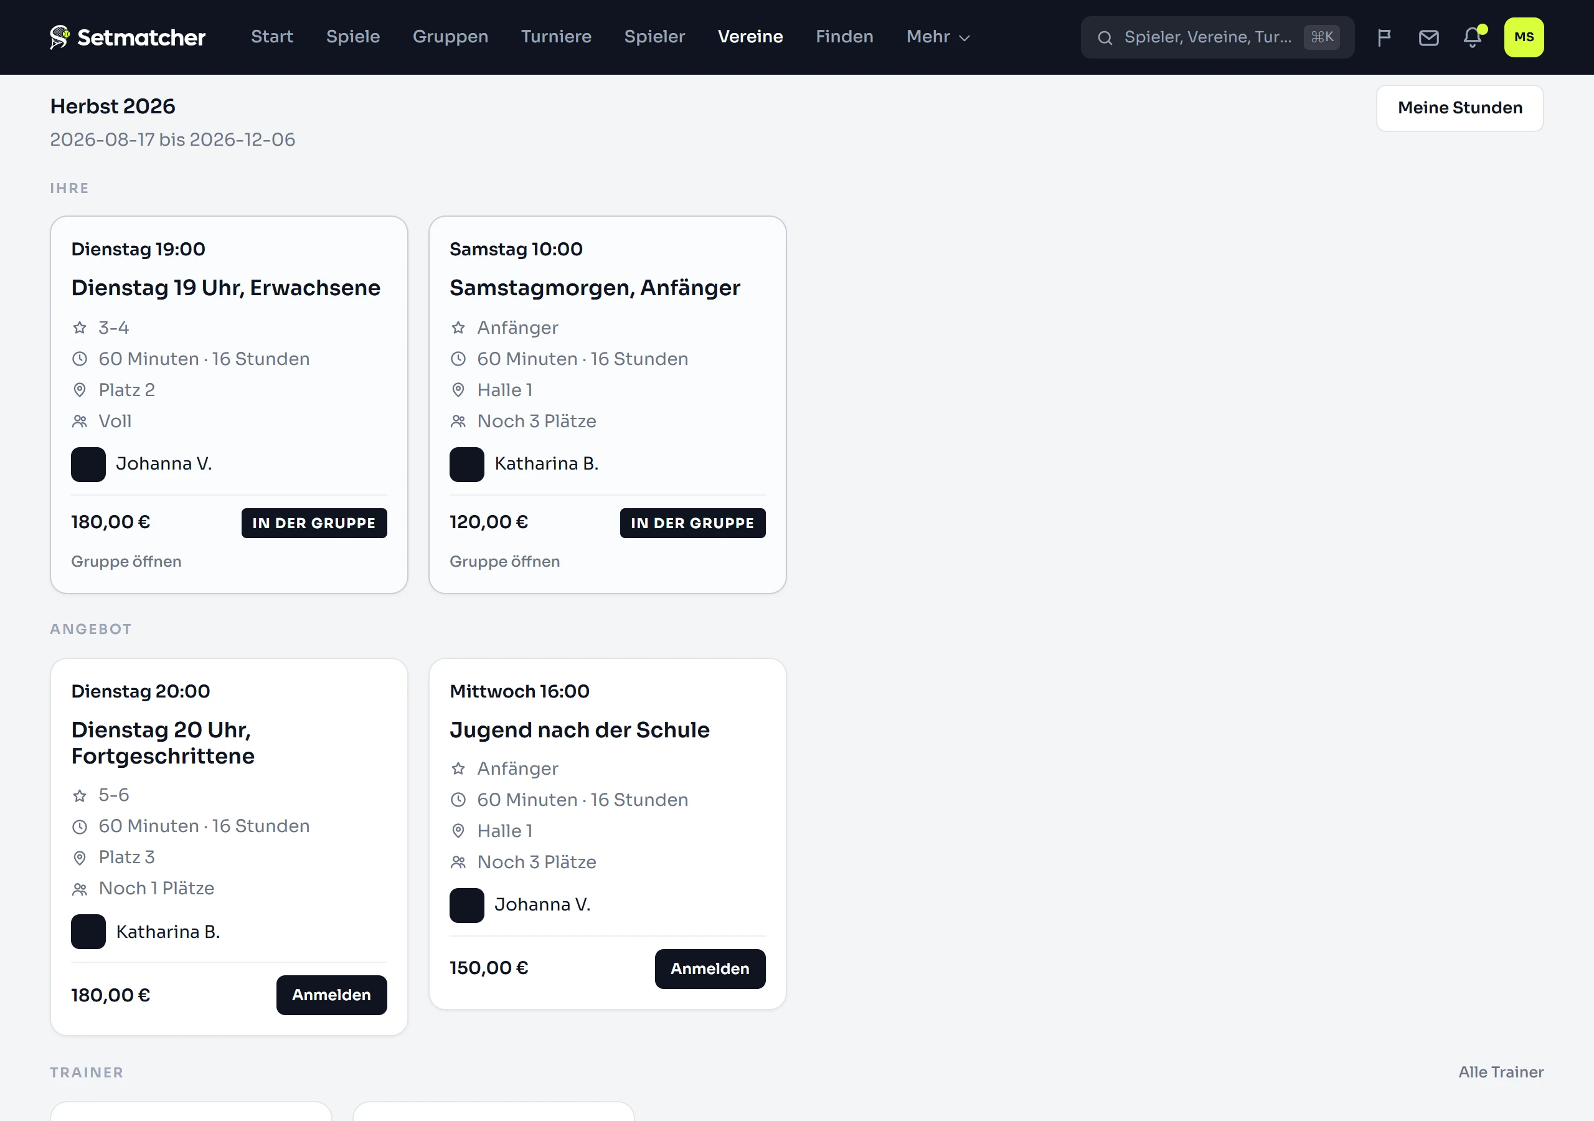
Task: Click trainer avatar next to Johanna V. in Dienstag 19 Uhr card
Action: 88,464
